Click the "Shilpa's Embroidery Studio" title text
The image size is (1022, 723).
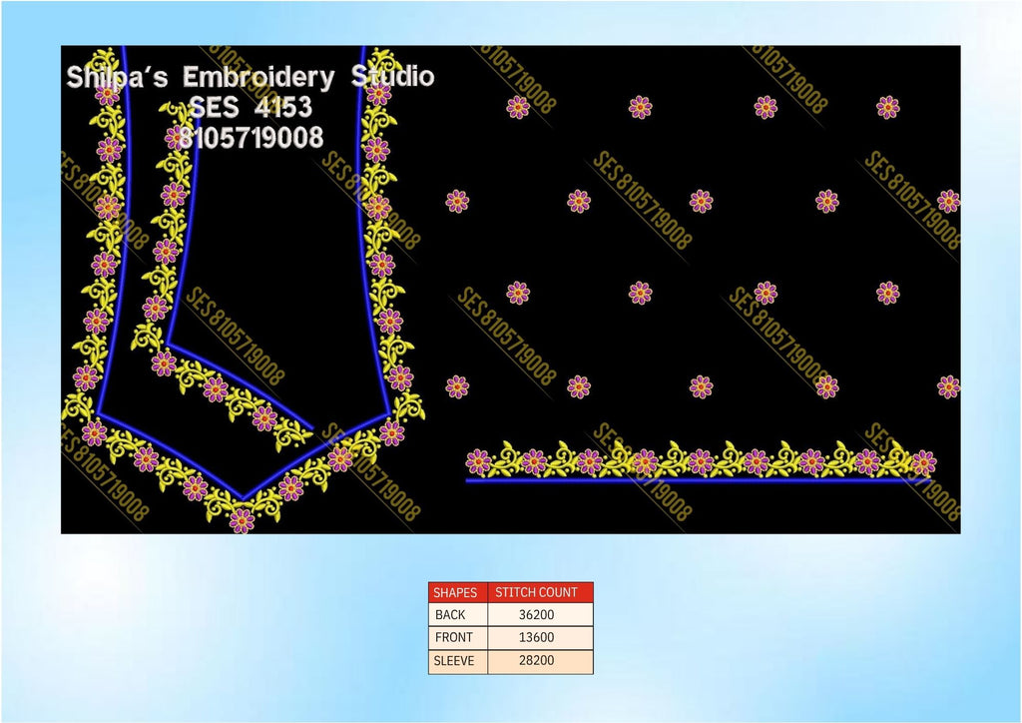point(251,77)
